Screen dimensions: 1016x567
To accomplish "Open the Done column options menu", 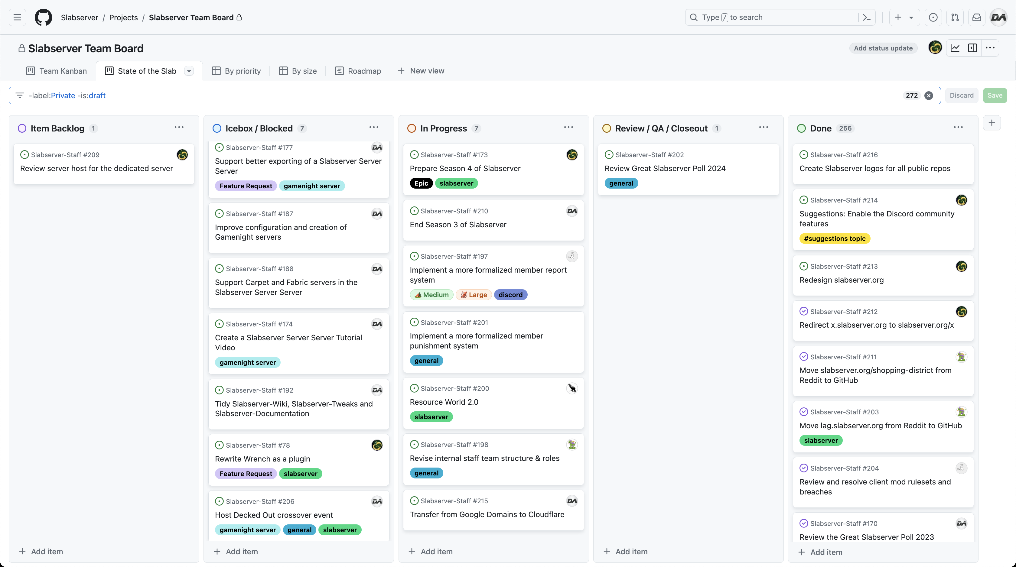I will coord(958,127).
